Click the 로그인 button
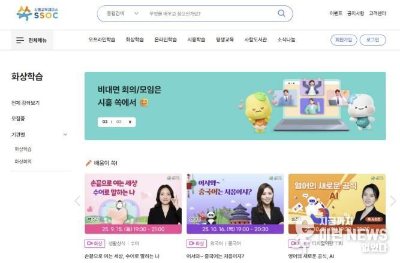 372,40
